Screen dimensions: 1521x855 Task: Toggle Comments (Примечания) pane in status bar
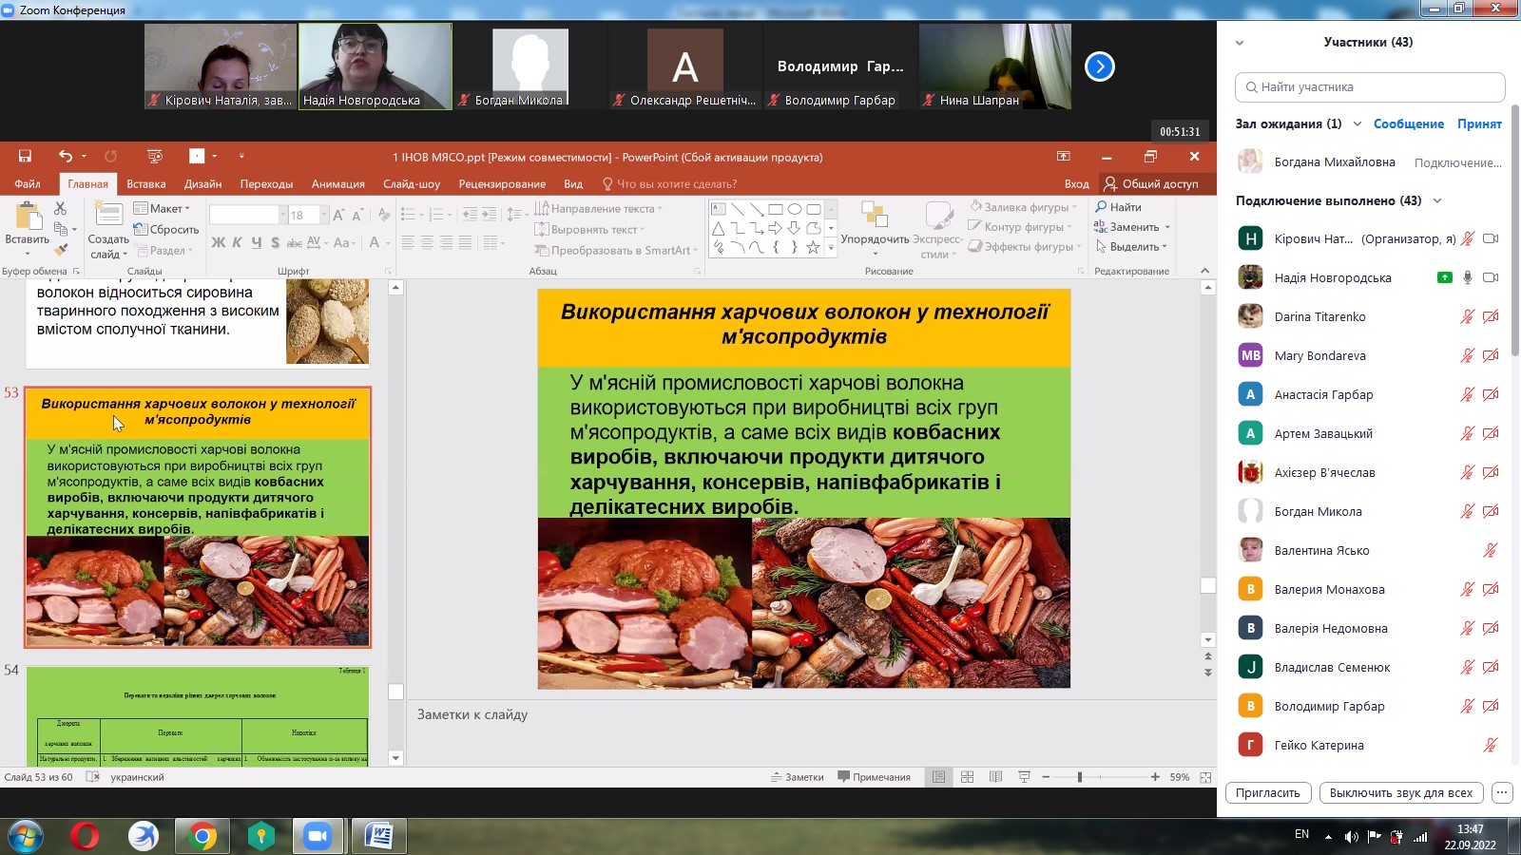[x=874, y=777]
